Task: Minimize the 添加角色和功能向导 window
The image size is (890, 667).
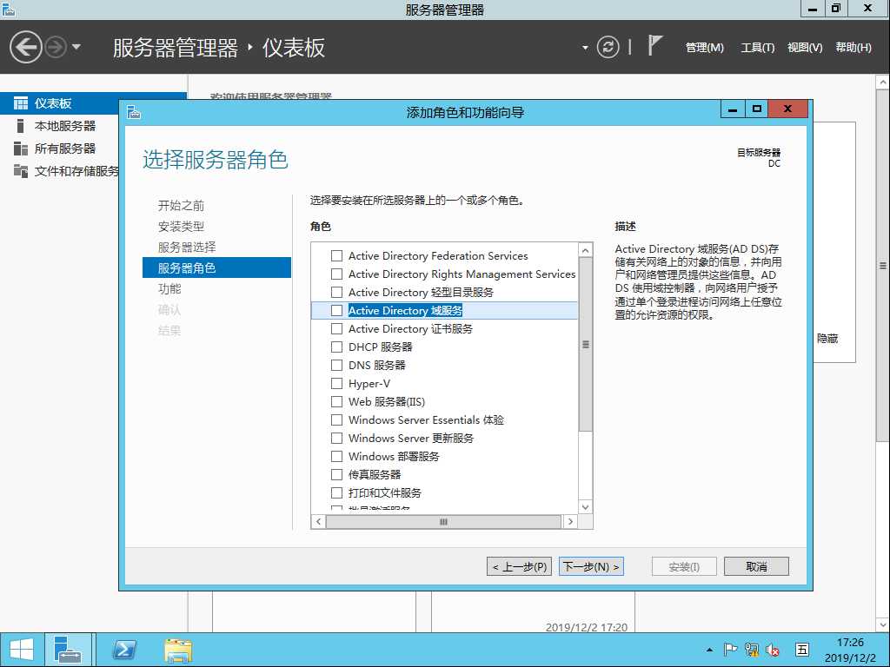Action: [733, 109]
